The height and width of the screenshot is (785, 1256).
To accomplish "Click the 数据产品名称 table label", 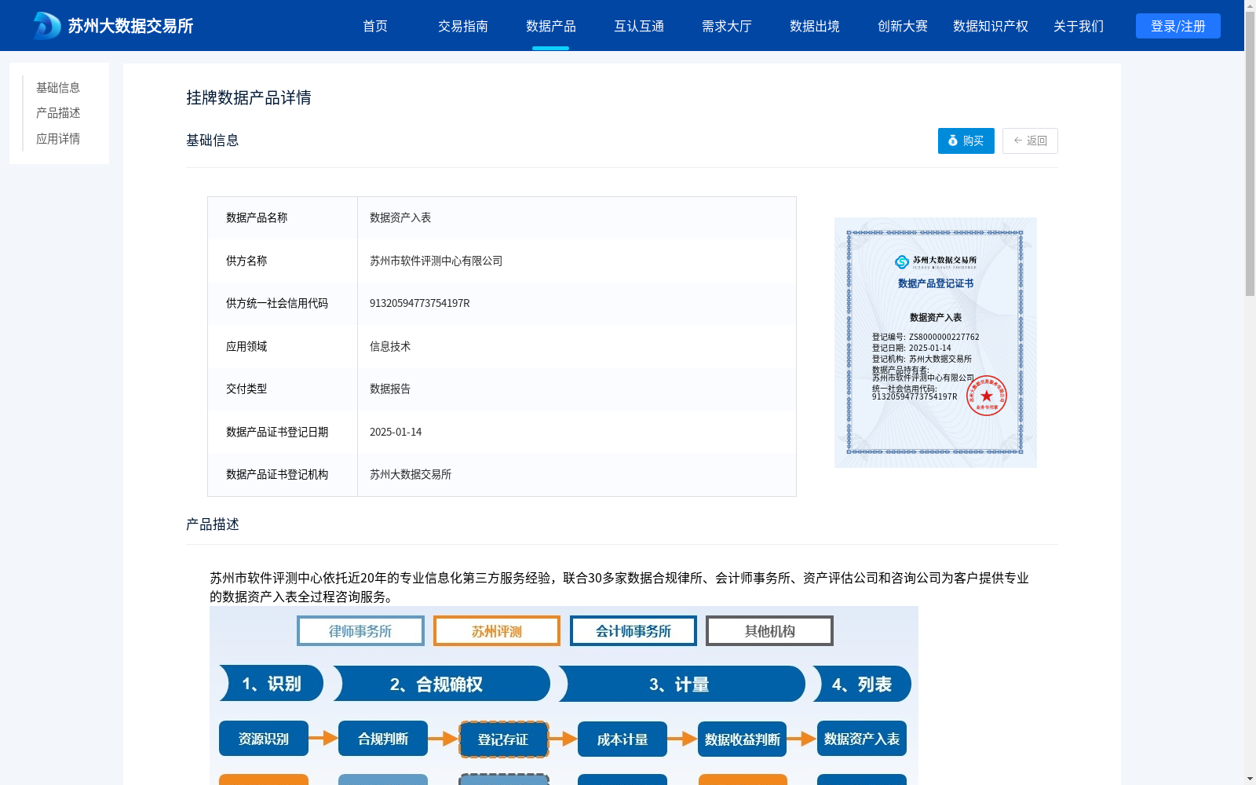I will coord(257,217).
